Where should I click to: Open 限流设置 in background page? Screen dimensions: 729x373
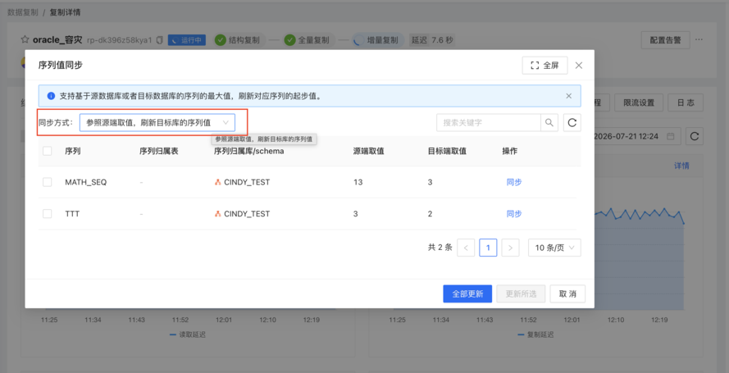click(638, 102)
